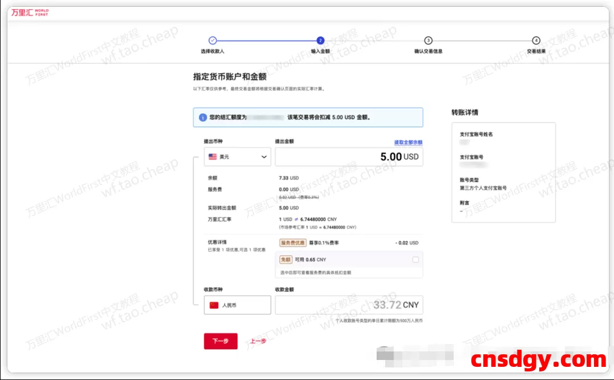Open the 提出币种 currency dropdown showing 美元
614x380 pixels.
coord(237,157)
